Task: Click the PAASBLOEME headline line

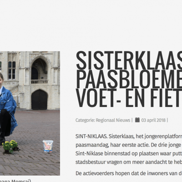Action: pyautogui.click(x=129, y=80)
